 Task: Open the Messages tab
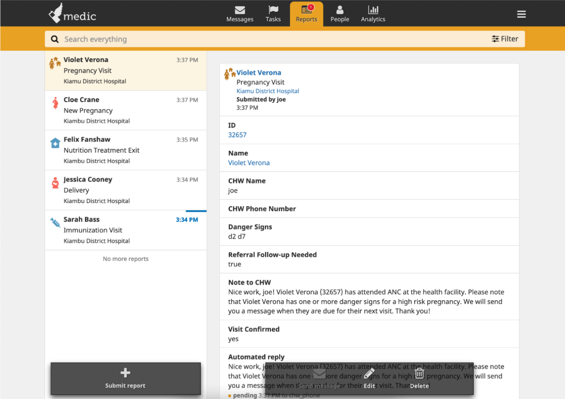(x=240, y=14)
